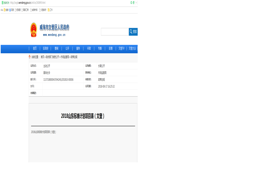Click inside the site search input box
The height and width of the screenshot is (171, 268).
[x=115, y=32]
